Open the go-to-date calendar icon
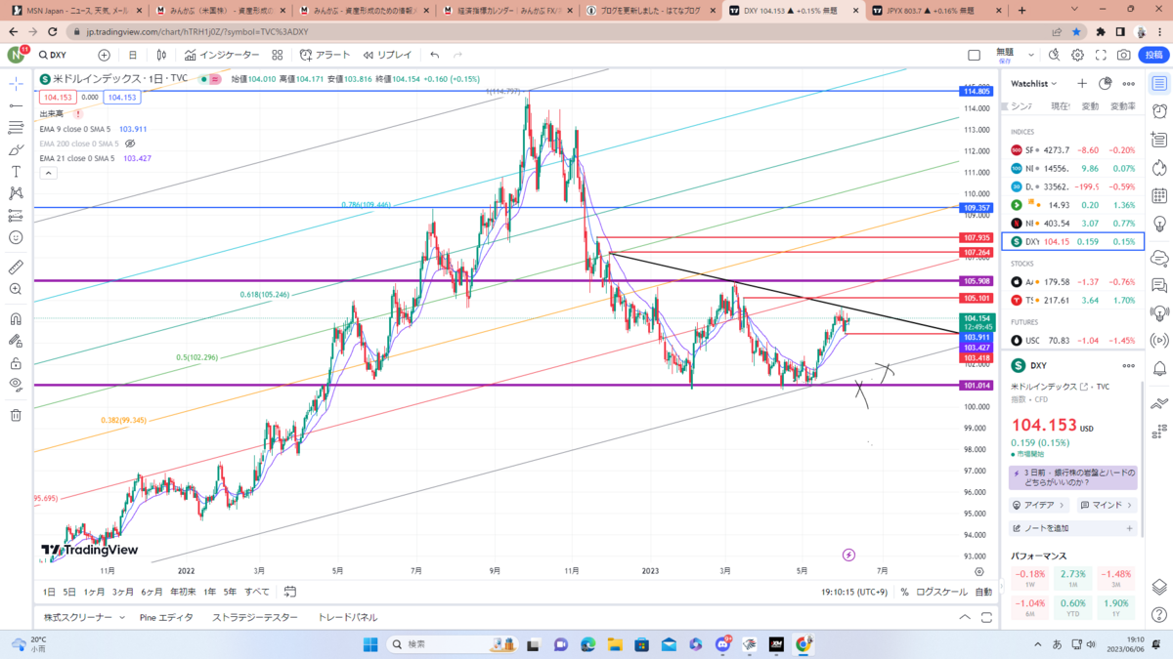Image resolution: width=1173 pixels, height=659 pixels. pyautogui.click(x=290, y=592)
